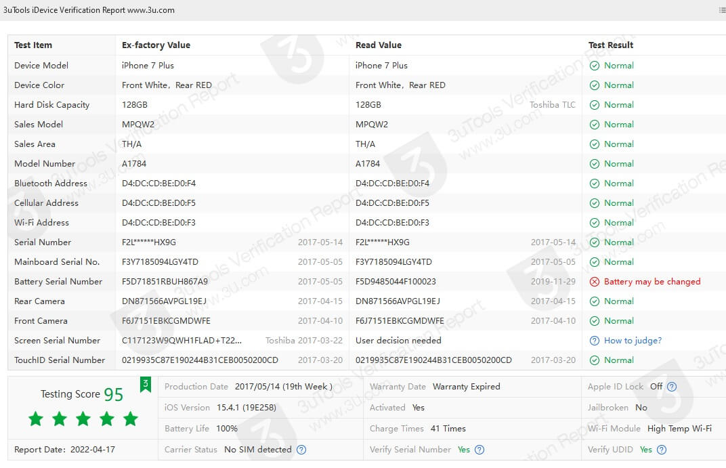Select battery read value F5D9485044F100023

[x=396, y=282]
